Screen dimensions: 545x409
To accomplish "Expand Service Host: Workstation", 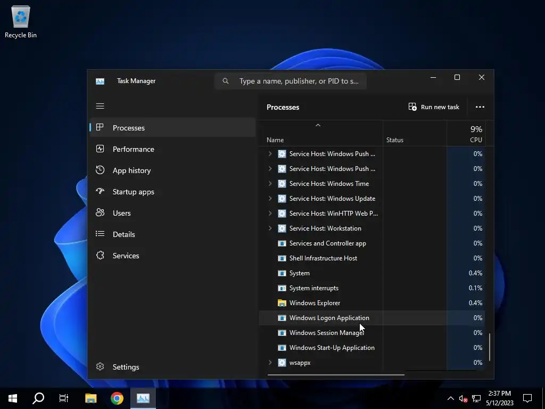I will click(270, 228).
